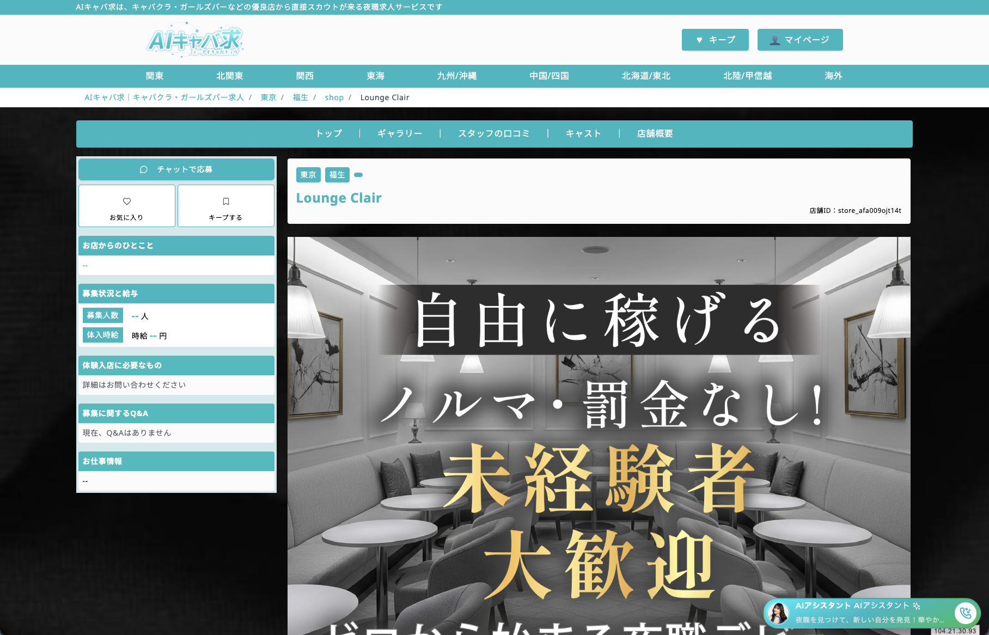Follow the shop breadcrumb link
989x635 pixels.
point(334,97)
